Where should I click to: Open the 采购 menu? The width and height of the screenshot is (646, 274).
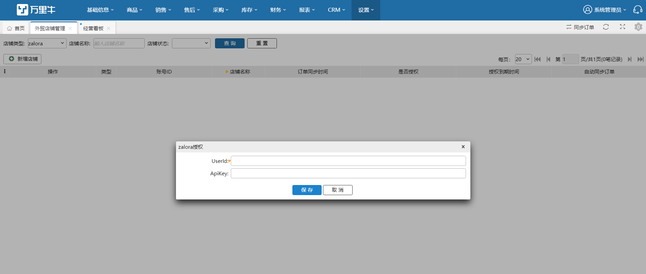pyautogui.click(x=220, y=10)
